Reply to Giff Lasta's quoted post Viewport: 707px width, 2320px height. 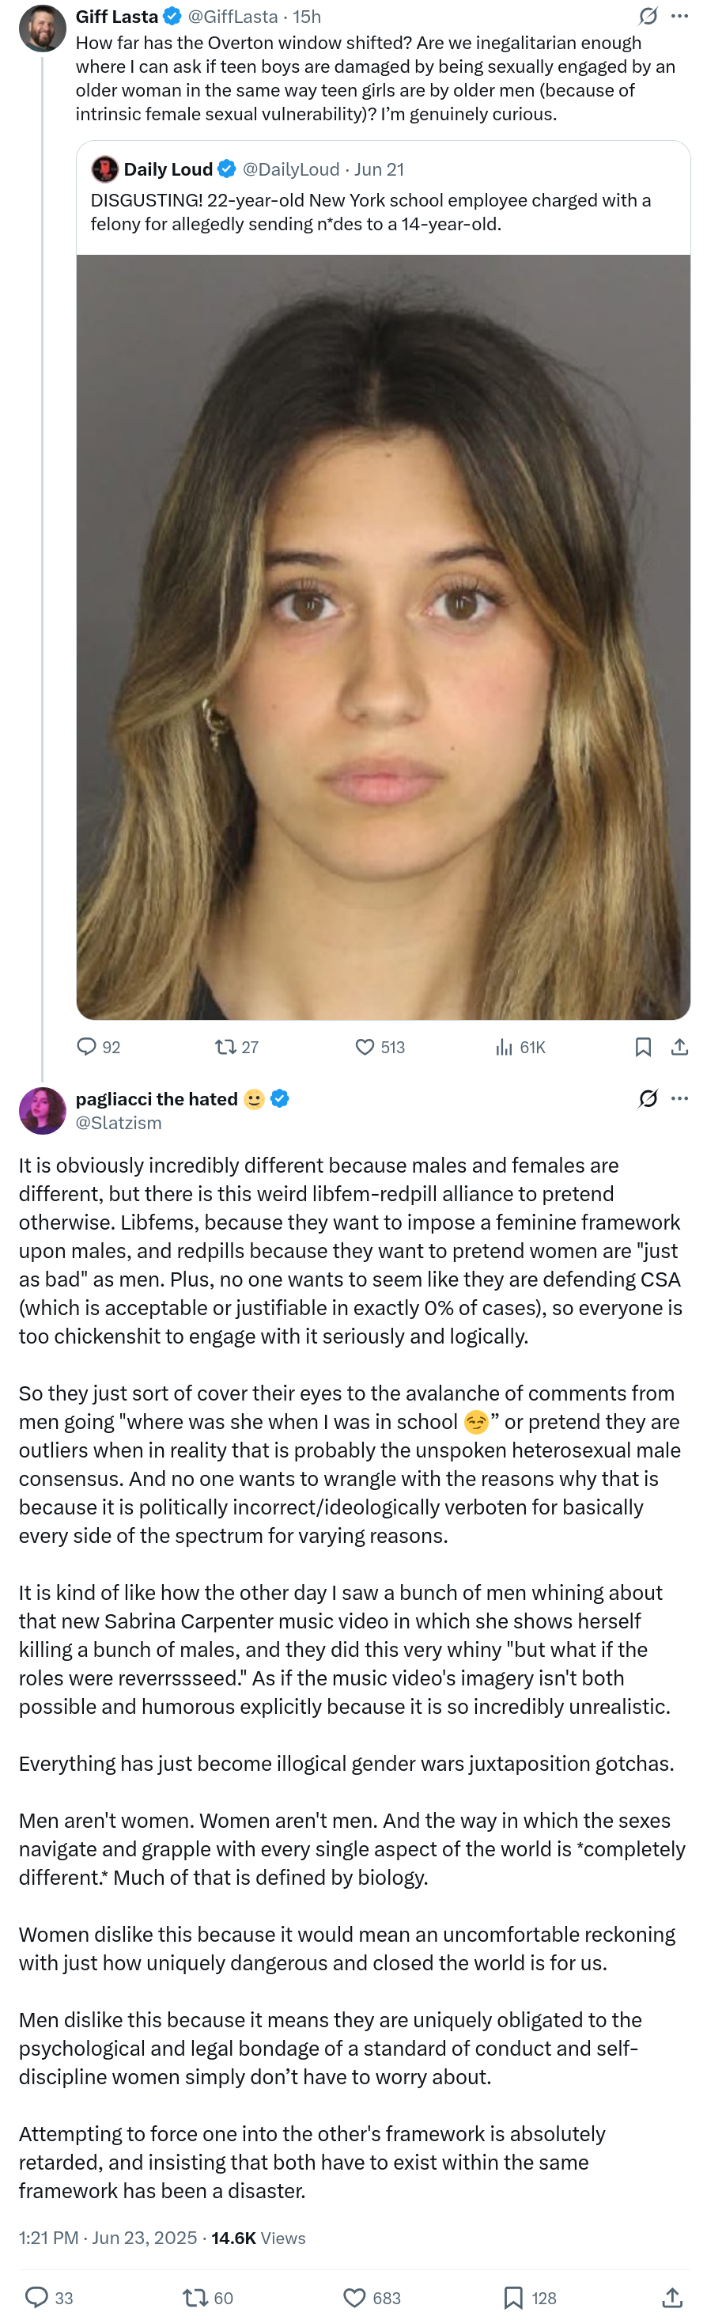pos(87,1047)
